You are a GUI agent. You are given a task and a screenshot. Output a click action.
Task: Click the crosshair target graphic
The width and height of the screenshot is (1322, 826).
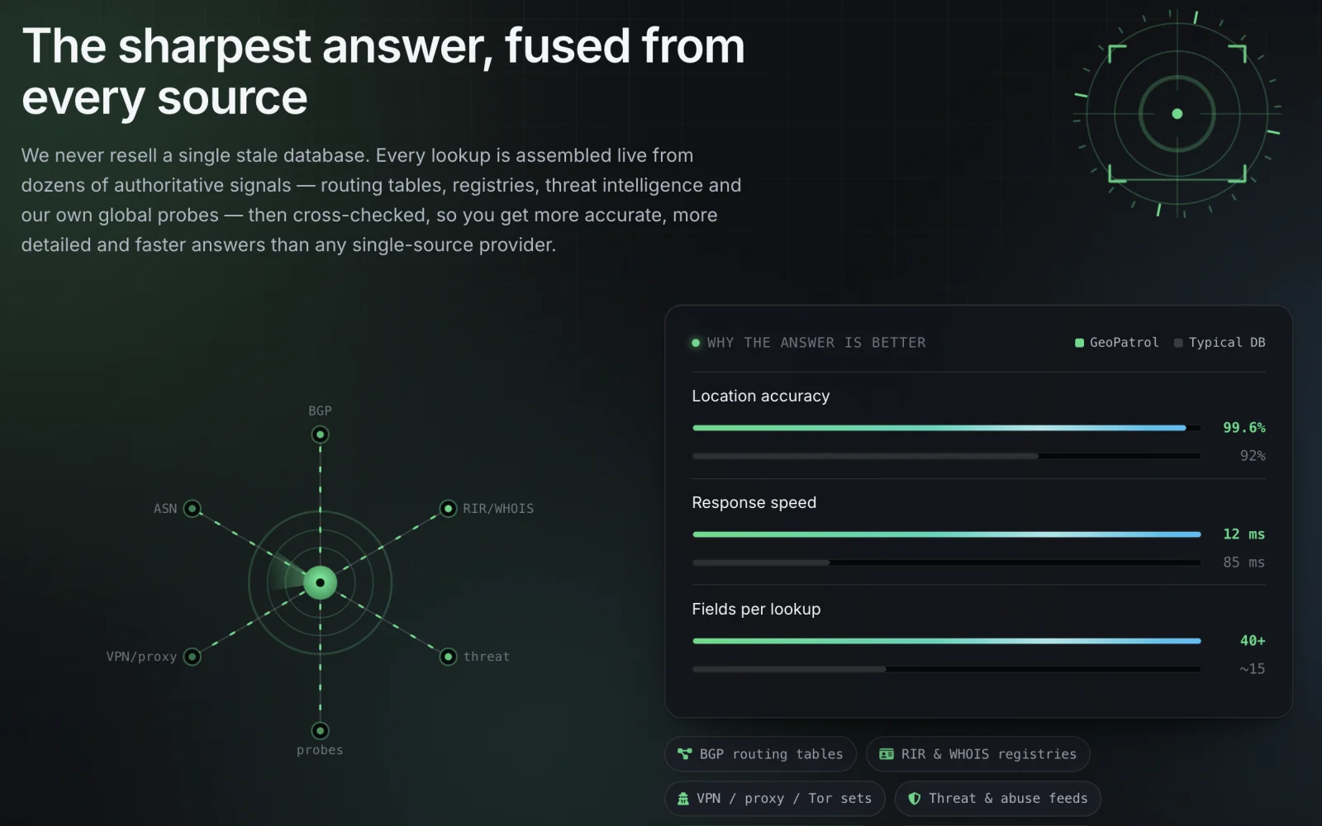click(1177, 114)
